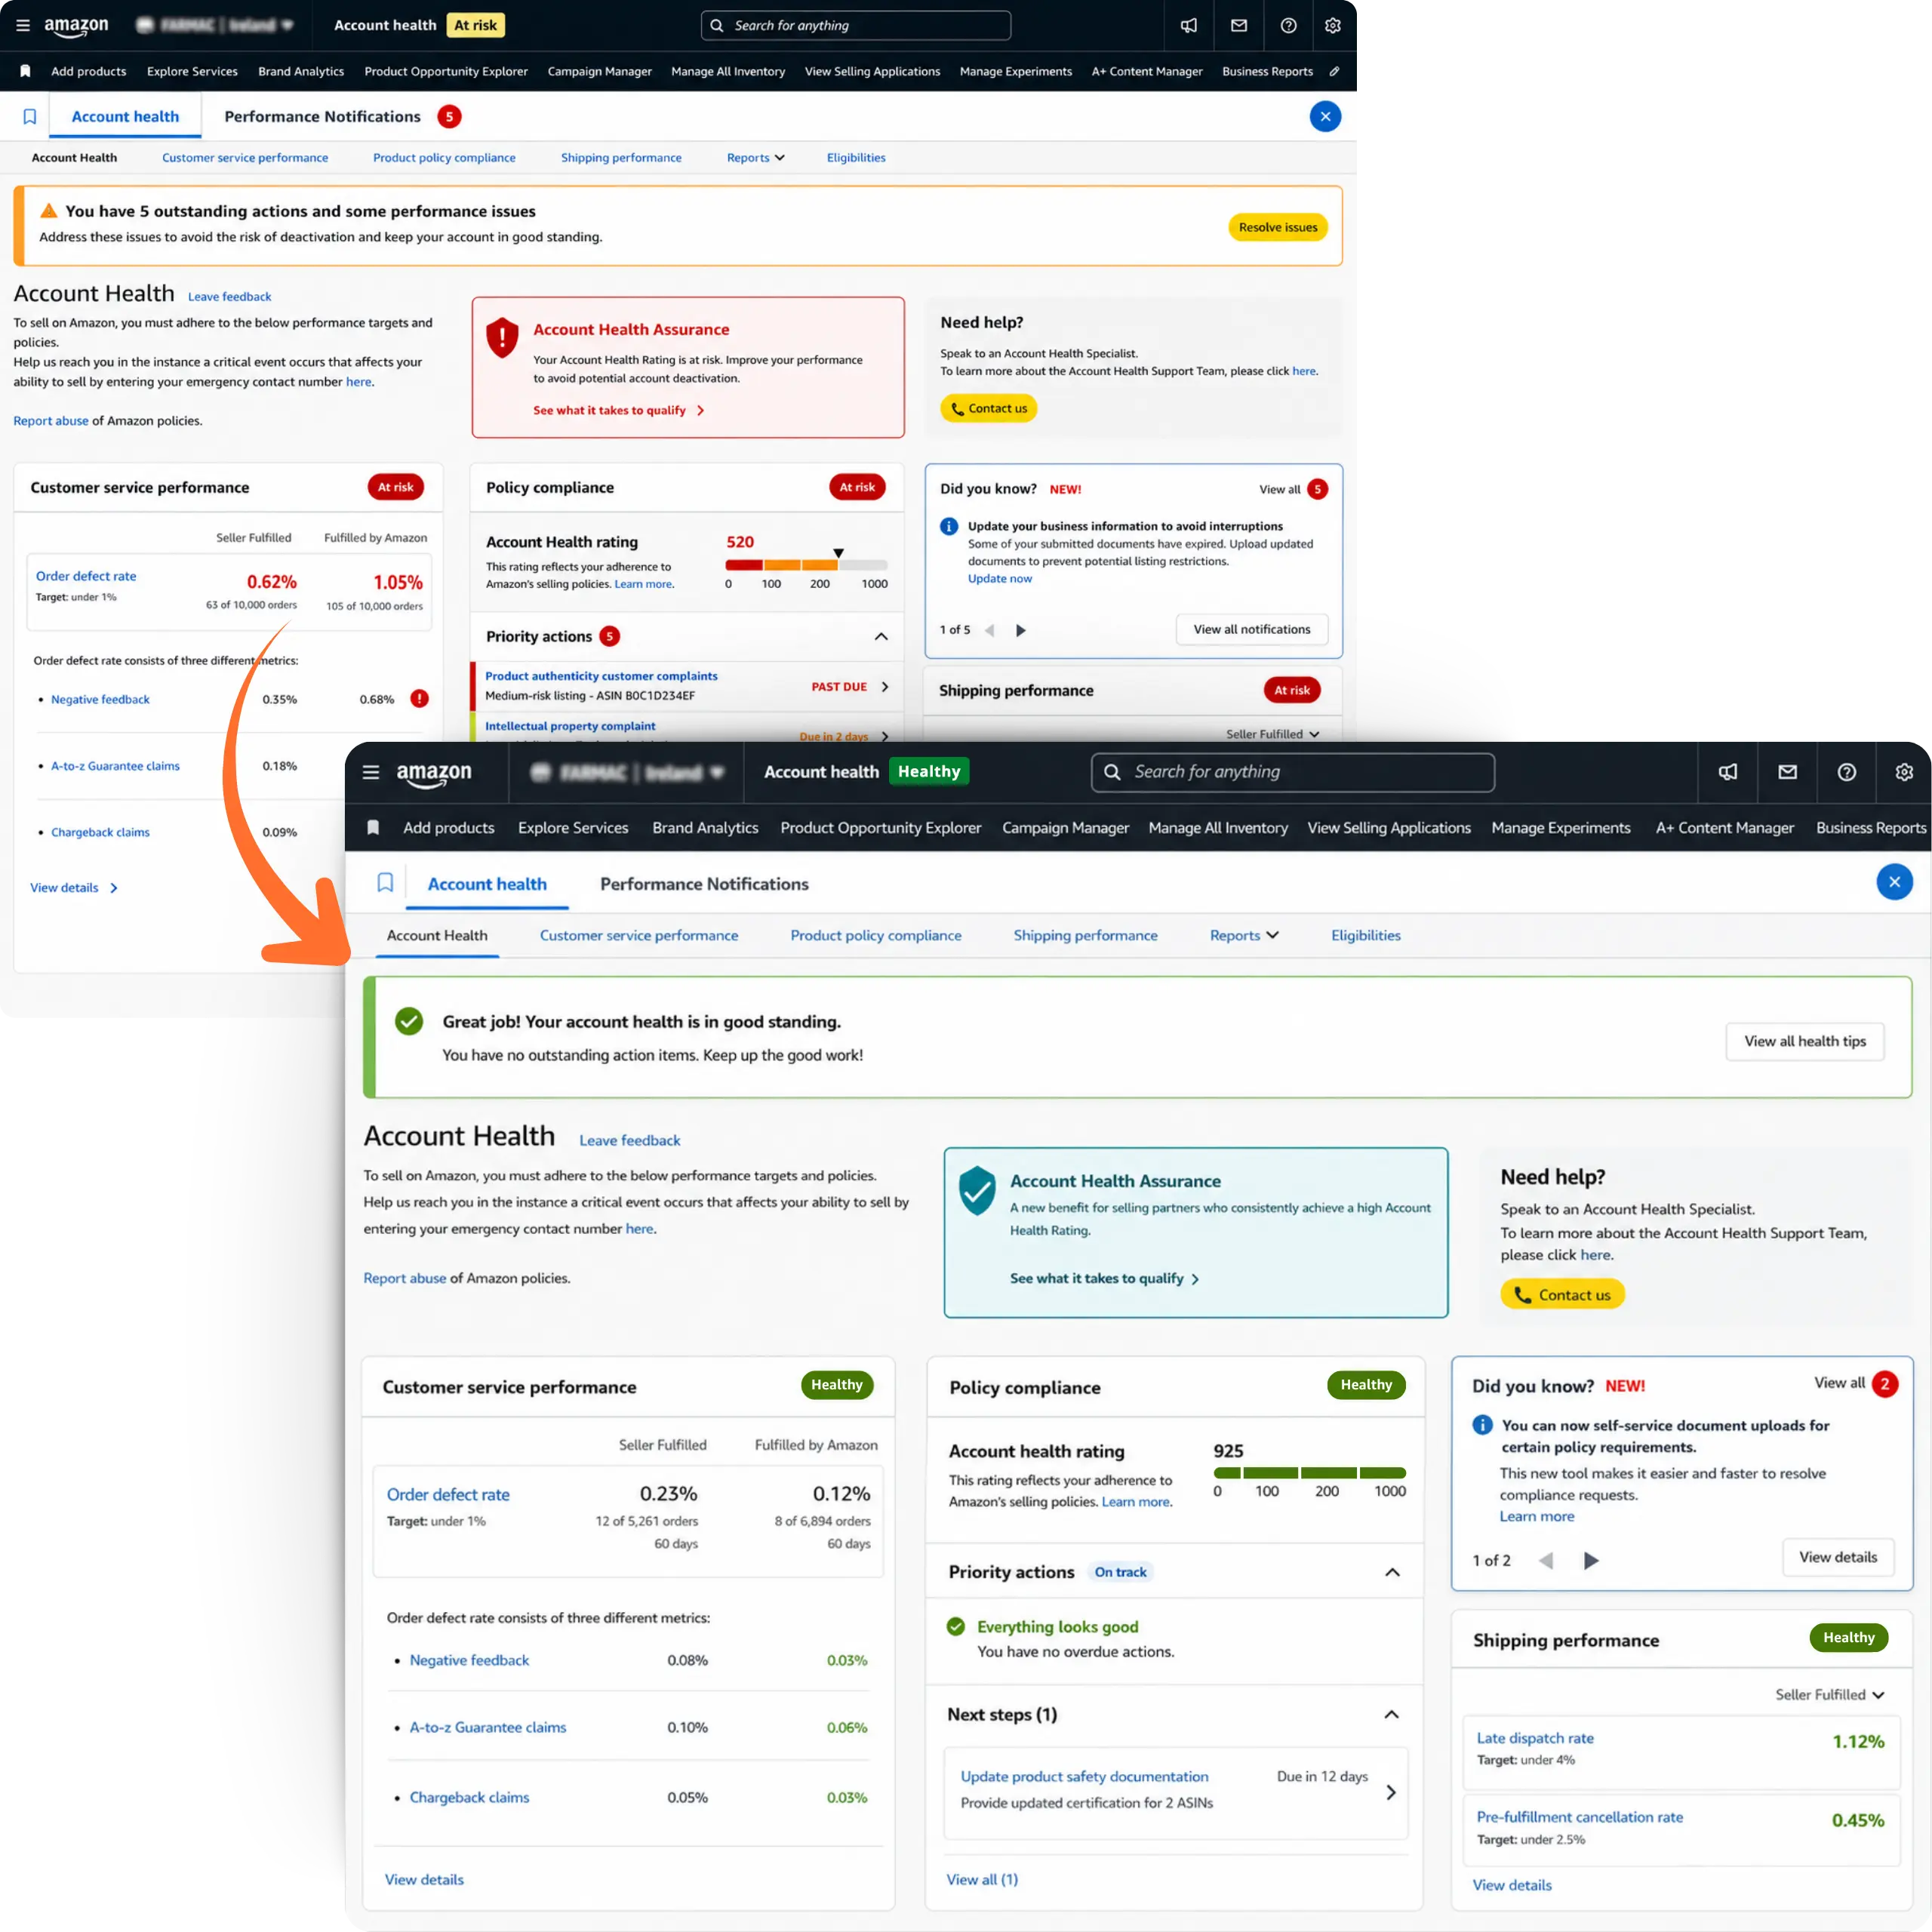Viewport: 1932px width, 1932px height.
Task: Focus Search for anything field in At risk window
Action: point(856,25)
